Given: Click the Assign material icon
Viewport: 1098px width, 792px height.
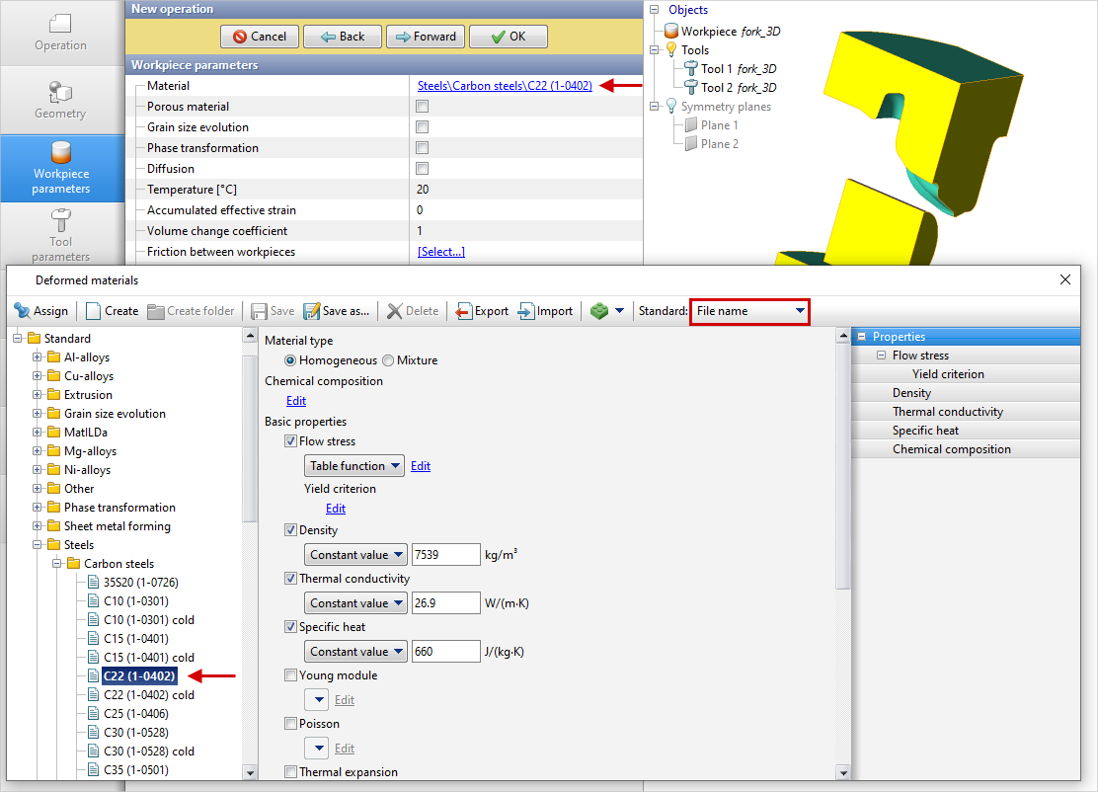Looking at the screenshot, I should coord(22,311).
